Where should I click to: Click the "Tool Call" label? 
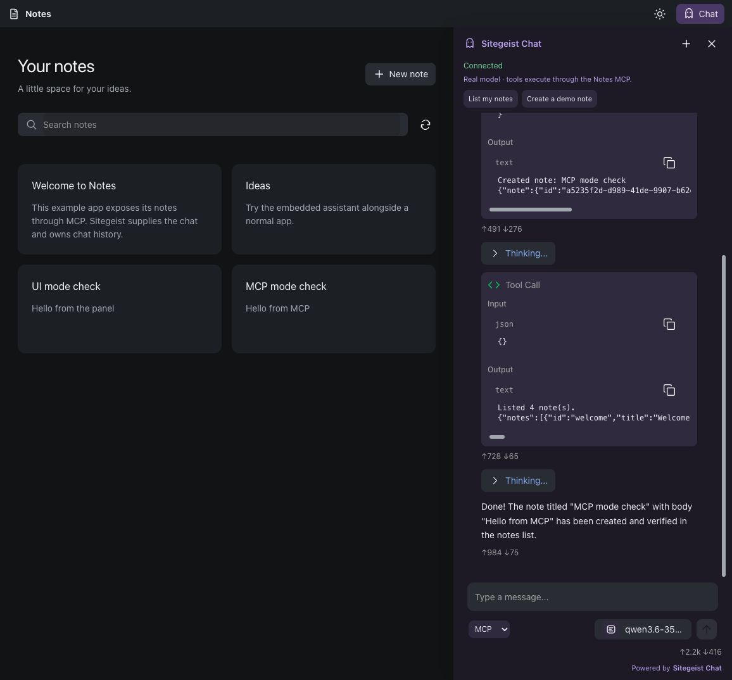click(522, 285)
